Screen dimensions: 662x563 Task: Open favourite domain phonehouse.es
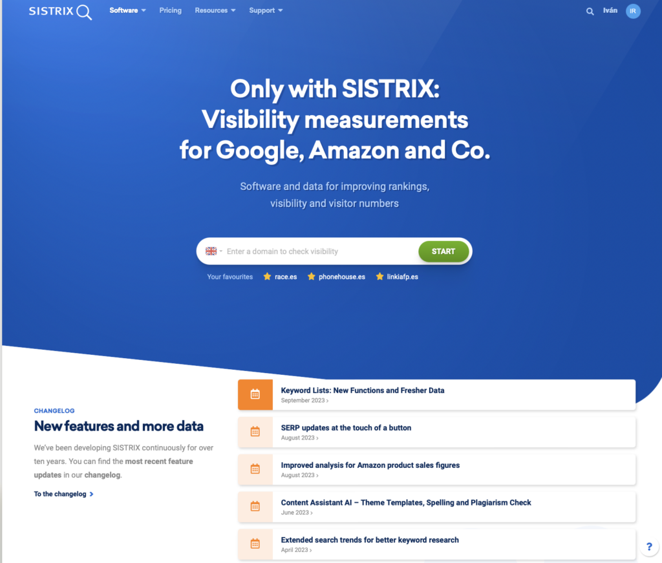tap(341, 277)
